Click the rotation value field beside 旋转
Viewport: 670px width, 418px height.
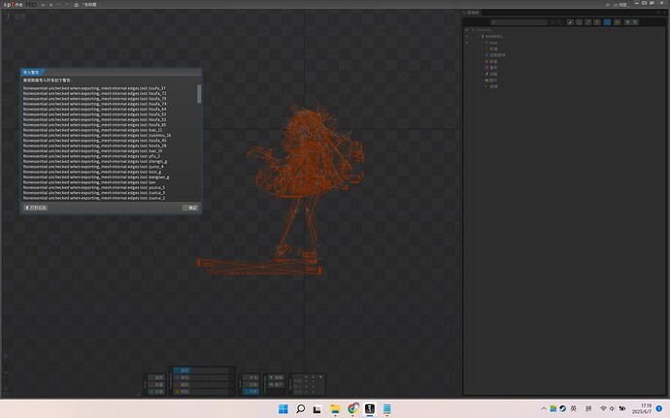tap(210, 370)
